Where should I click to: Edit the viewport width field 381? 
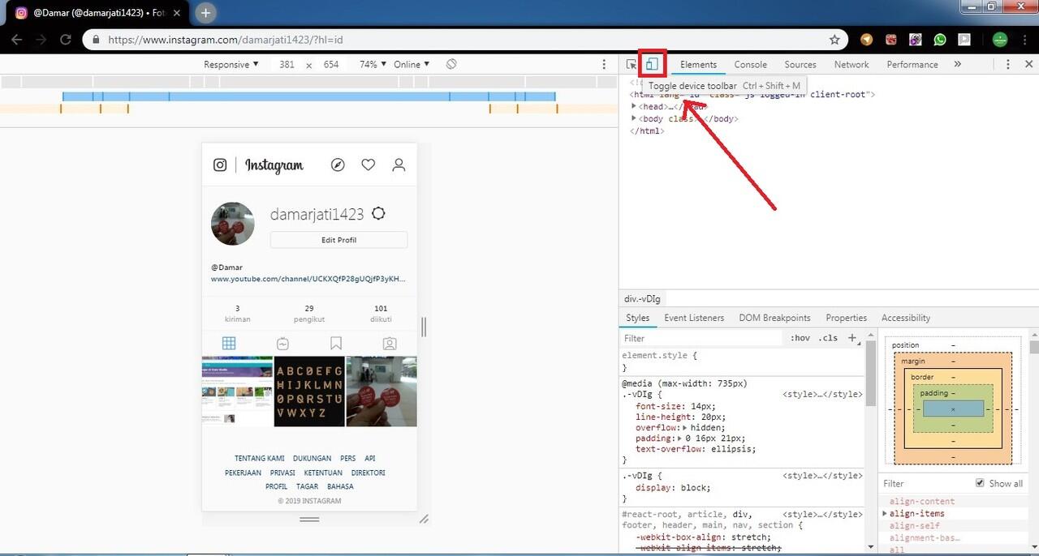click(287, 64)
